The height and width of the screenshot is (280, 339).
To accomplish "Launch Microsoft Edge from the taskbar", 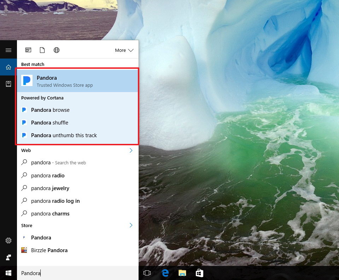I will 165,273.
